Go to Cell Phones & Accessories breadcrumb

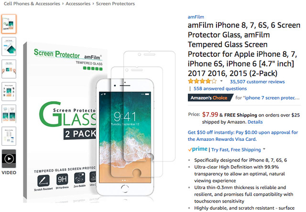pyautogui.click(x=32, y=4)
